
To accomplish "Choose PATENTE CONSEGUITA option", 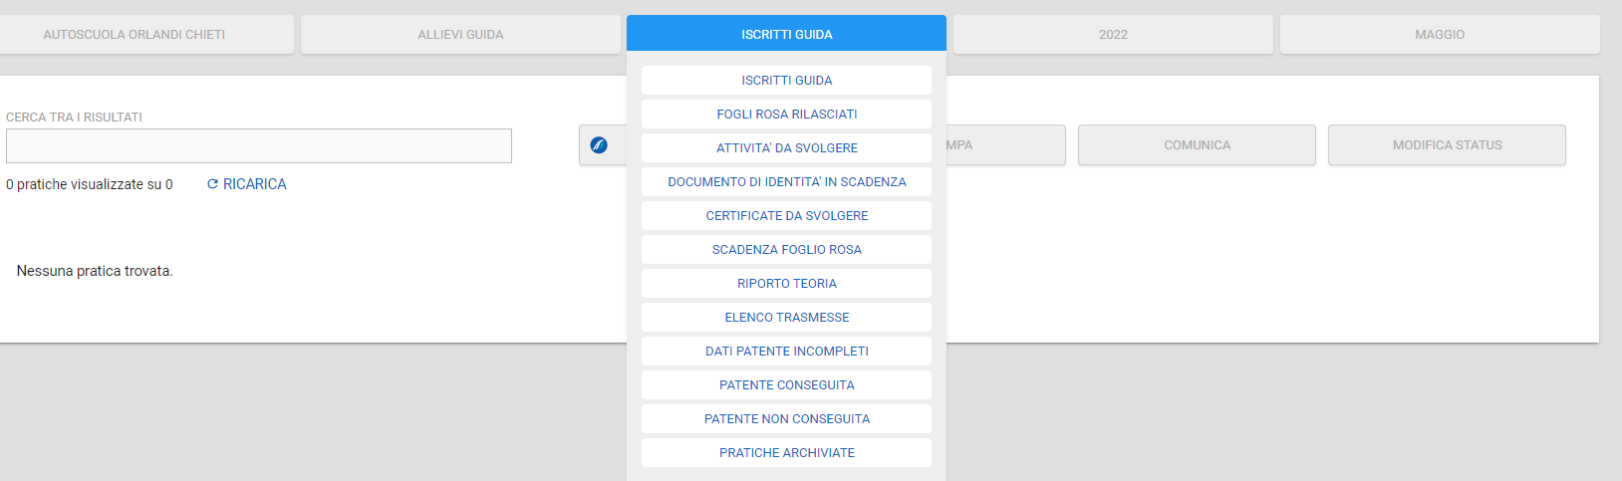I will tap(786, 385).
